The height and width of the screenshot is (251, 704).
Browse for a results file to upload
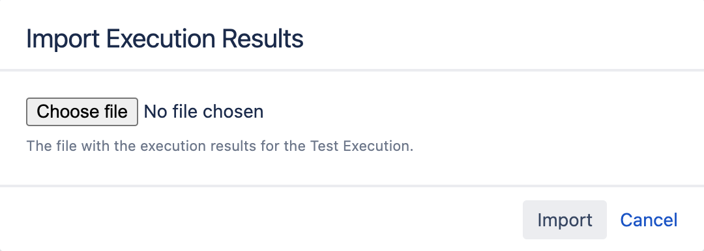[82, 112]
